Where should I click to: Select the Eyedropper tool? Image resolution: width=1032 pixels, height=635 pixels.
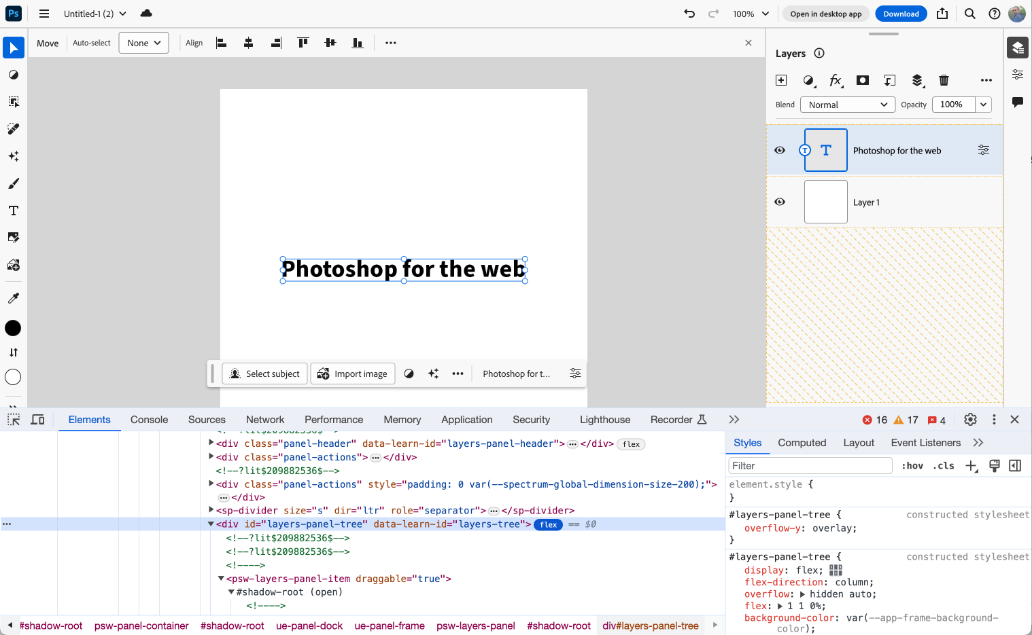click(14, 298)
